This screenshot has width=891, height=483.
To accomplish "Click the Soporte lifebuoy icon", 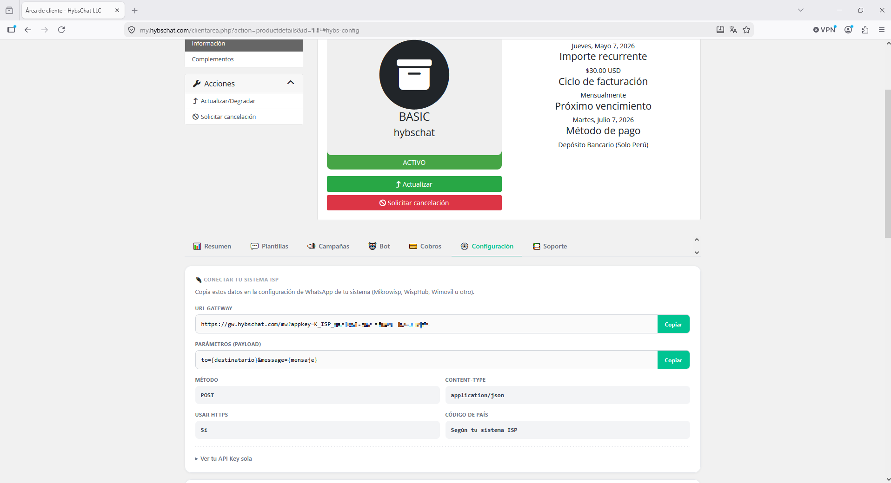I will 537,246.
